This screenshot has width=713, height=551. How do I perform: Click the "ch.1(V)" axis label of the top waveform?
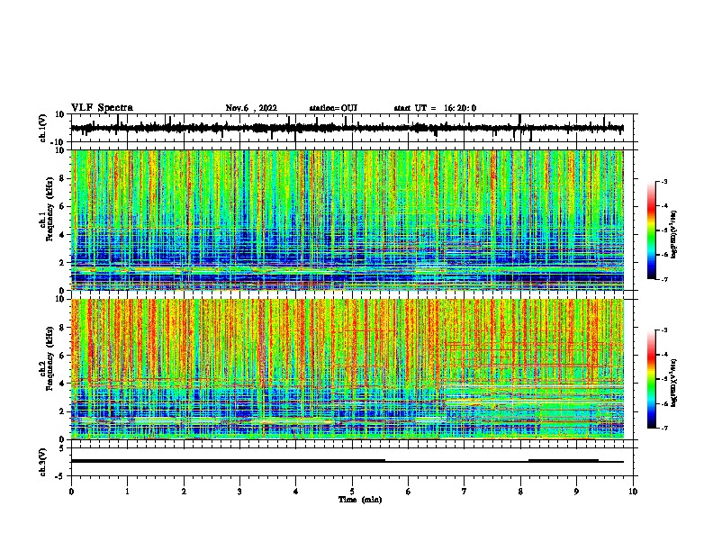[44, 128]
